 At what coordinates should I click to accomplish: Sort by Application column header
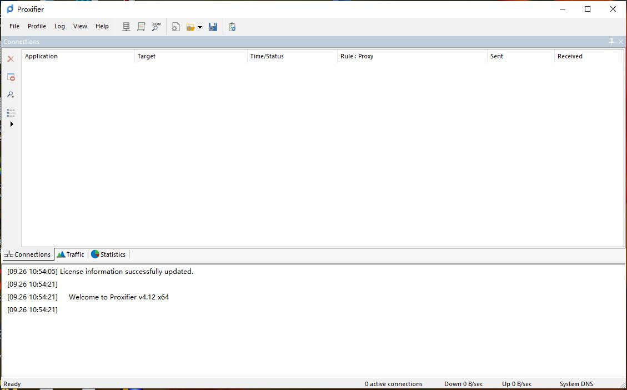point(78,57)
